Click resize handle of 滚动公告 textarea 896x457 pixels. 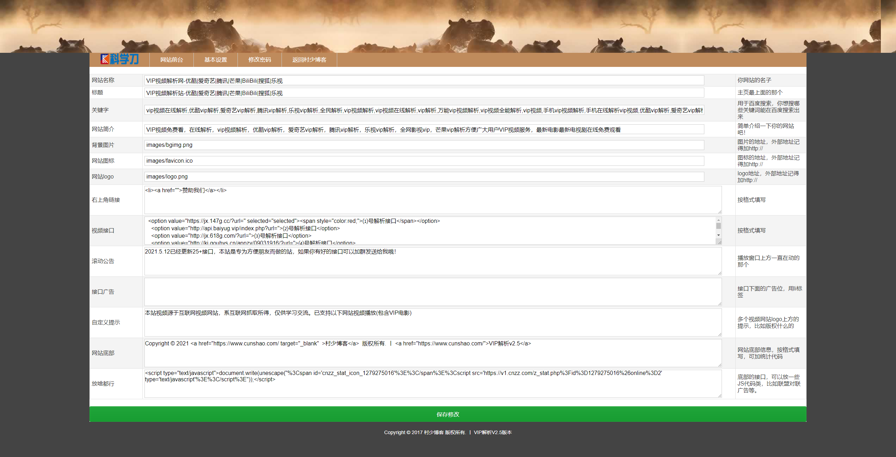point(719,273)
